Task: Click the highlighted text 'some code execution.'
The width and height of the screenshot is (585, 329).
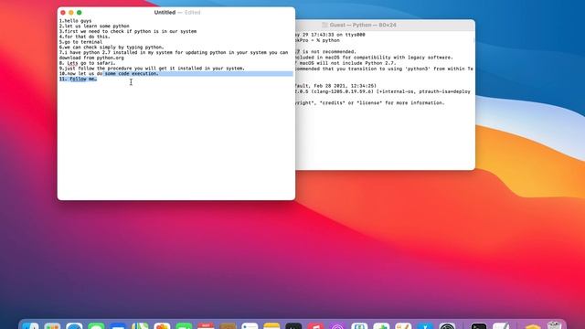Action: (x=132, y=73)
